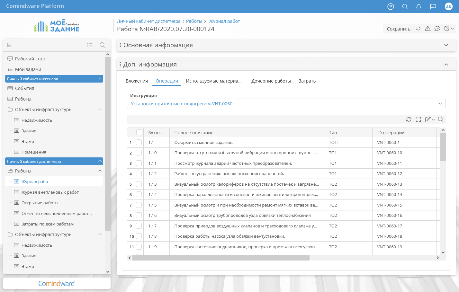Click the События list icon

point(10,88)
